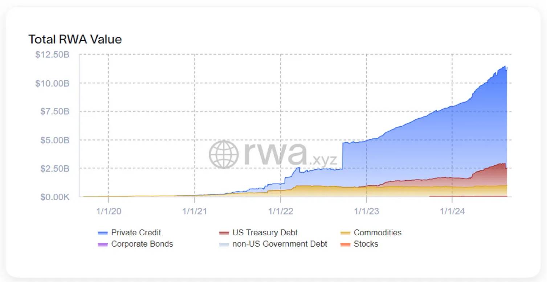This screenshot has height=282, width=547.
Task: Click the $5.00B y-axis label
Action: pos(54,140)
